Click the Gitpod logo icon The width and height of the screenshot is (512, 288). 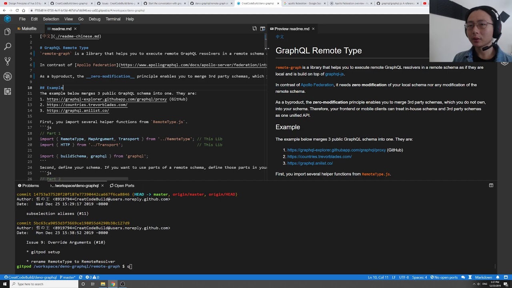pos(7,19)
